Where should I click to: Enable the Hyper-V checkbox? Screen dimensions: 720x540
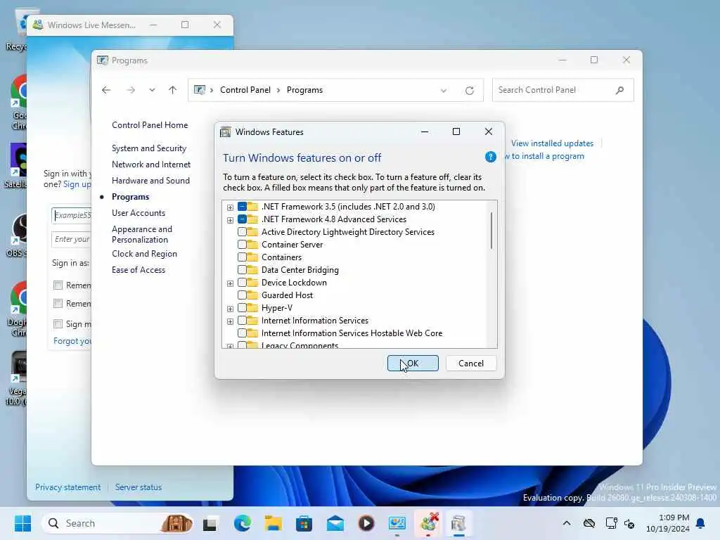(242, 308)
